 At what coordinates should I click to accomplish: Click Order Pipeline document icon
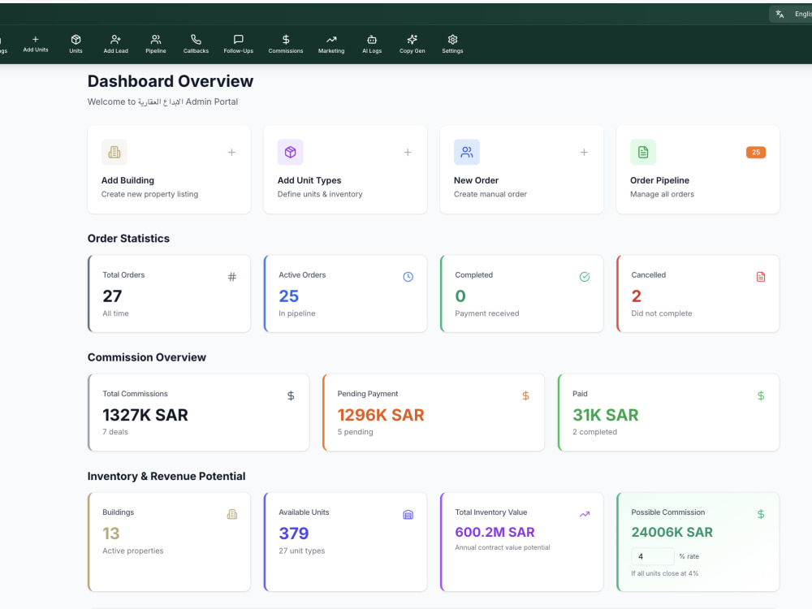643,153
